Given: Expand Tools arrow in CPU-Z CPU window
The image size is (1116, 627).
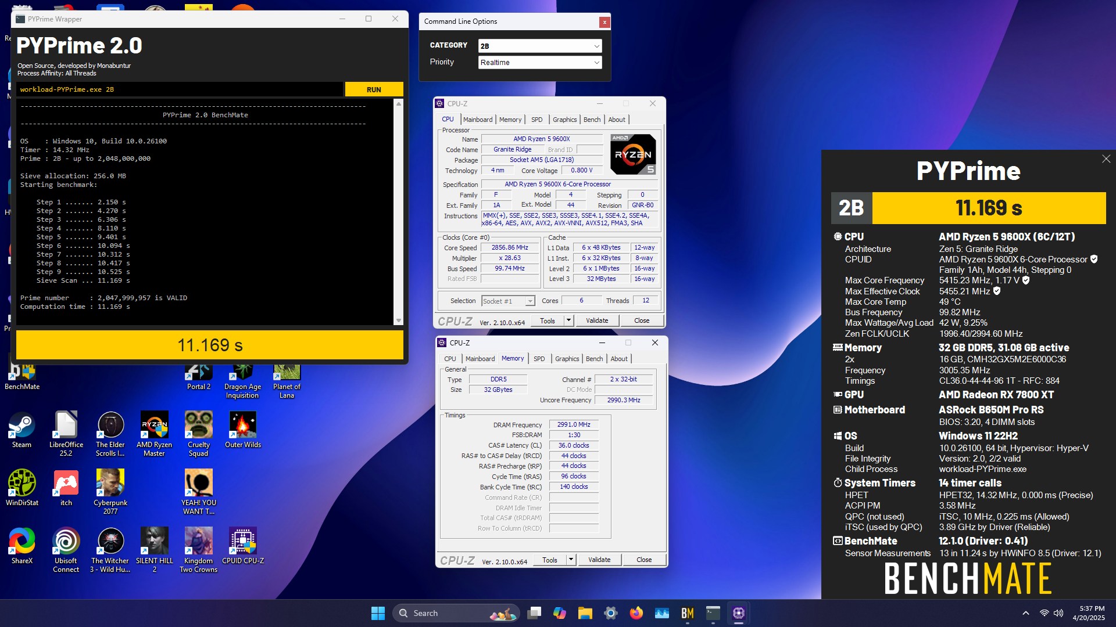Looking at the screenshot, I should click(x=568, y=320).
